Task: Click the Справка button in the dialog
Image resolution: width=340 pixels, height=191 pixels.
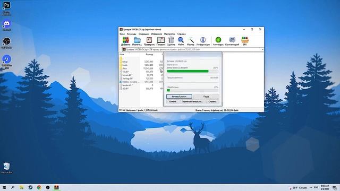Action: pyautogui.click(x=212, y=101)
